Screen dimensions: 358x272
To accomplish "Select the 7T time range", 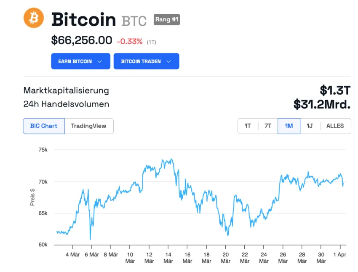I will [268, 126].
